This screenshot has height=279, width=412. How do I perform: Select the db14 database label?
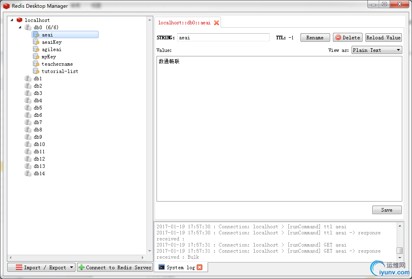(39, 174)
